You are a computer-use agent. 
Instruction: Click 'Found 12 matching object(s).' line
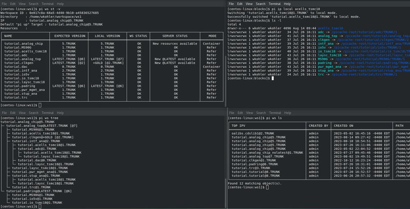click(255, 183)
